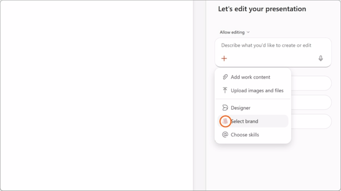Choose Upload images and files
The image size is (341, 191).
pos(253,90)
